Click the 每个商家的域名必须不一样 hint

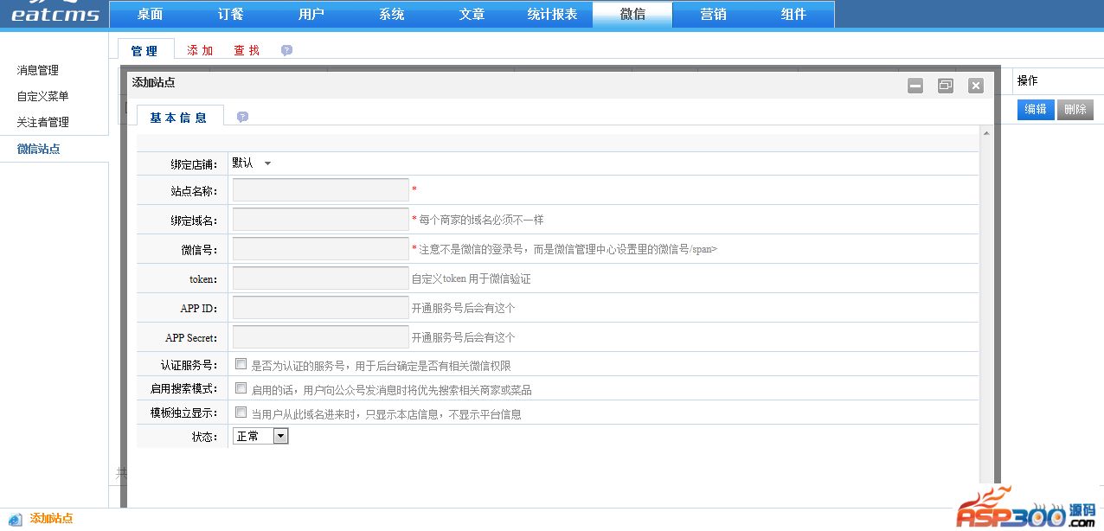click(x=481, y=220)
